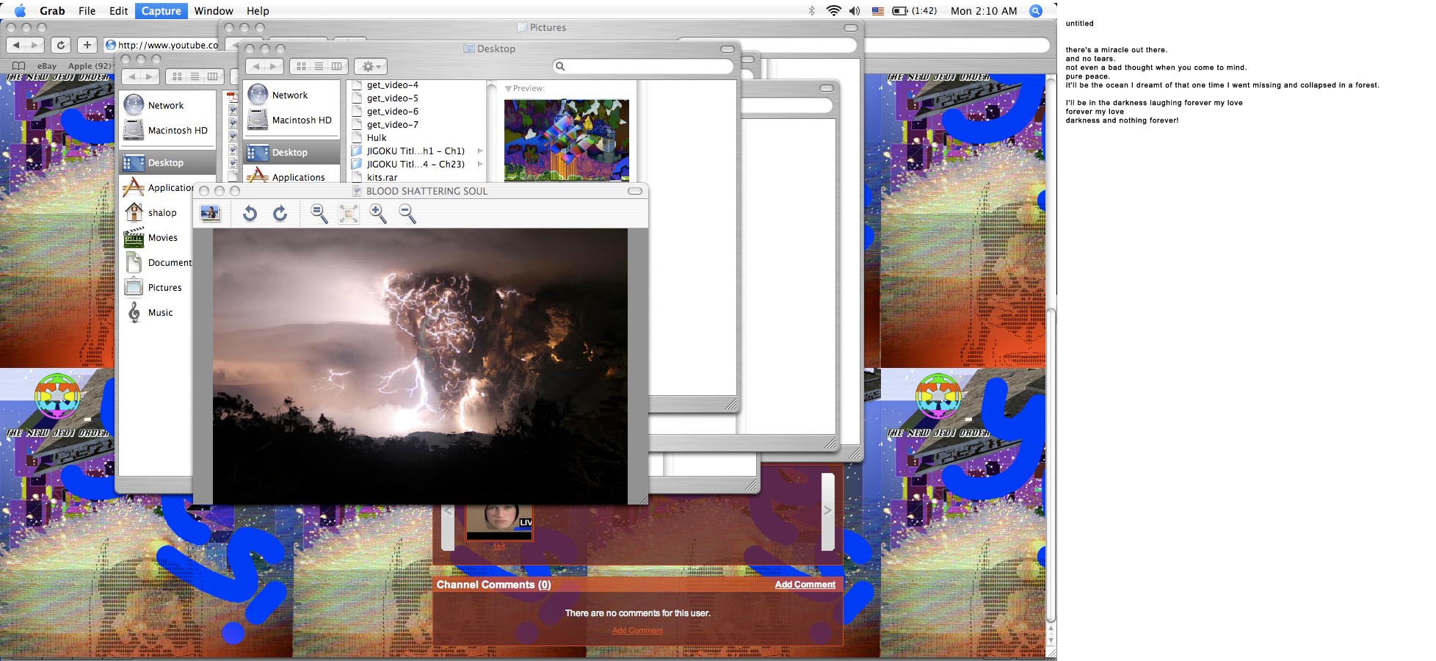1436x661 pixels.
Task: Zoom in with the plus magnifier
Action: click(x=378, y=214)
